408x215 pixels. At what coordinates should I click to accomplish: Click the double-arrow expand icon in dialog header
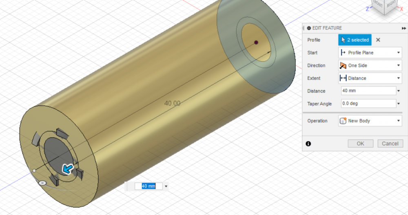click(x=404, y=28)
